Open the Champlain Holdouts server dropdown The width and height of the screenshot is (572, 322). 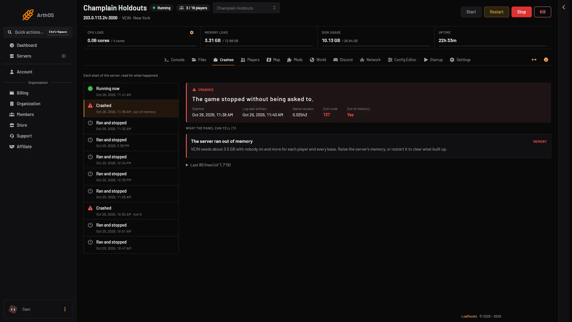coord(246,8)
